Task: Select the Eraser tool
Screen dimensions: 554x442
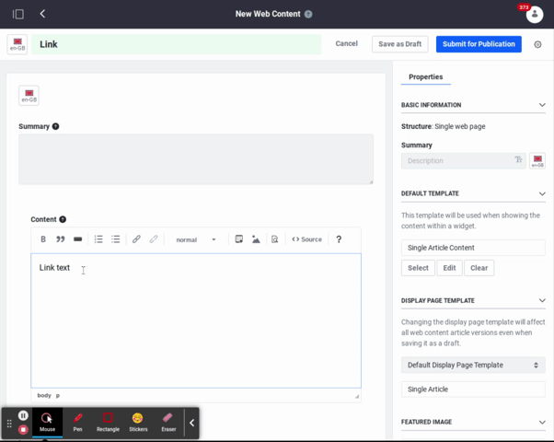Action: [x=168, y=423]
